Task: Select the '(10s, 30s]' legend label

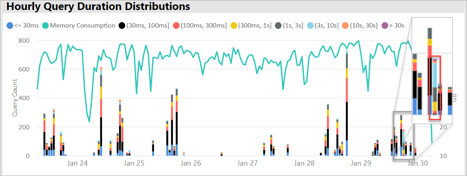Action: (x=364, y=26)
